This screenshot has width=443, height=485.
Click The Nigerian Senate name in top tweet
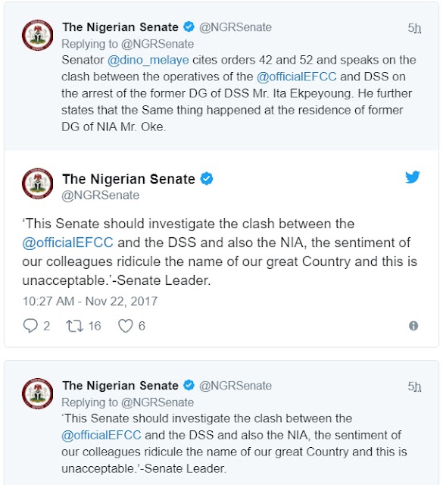point(120,27)
